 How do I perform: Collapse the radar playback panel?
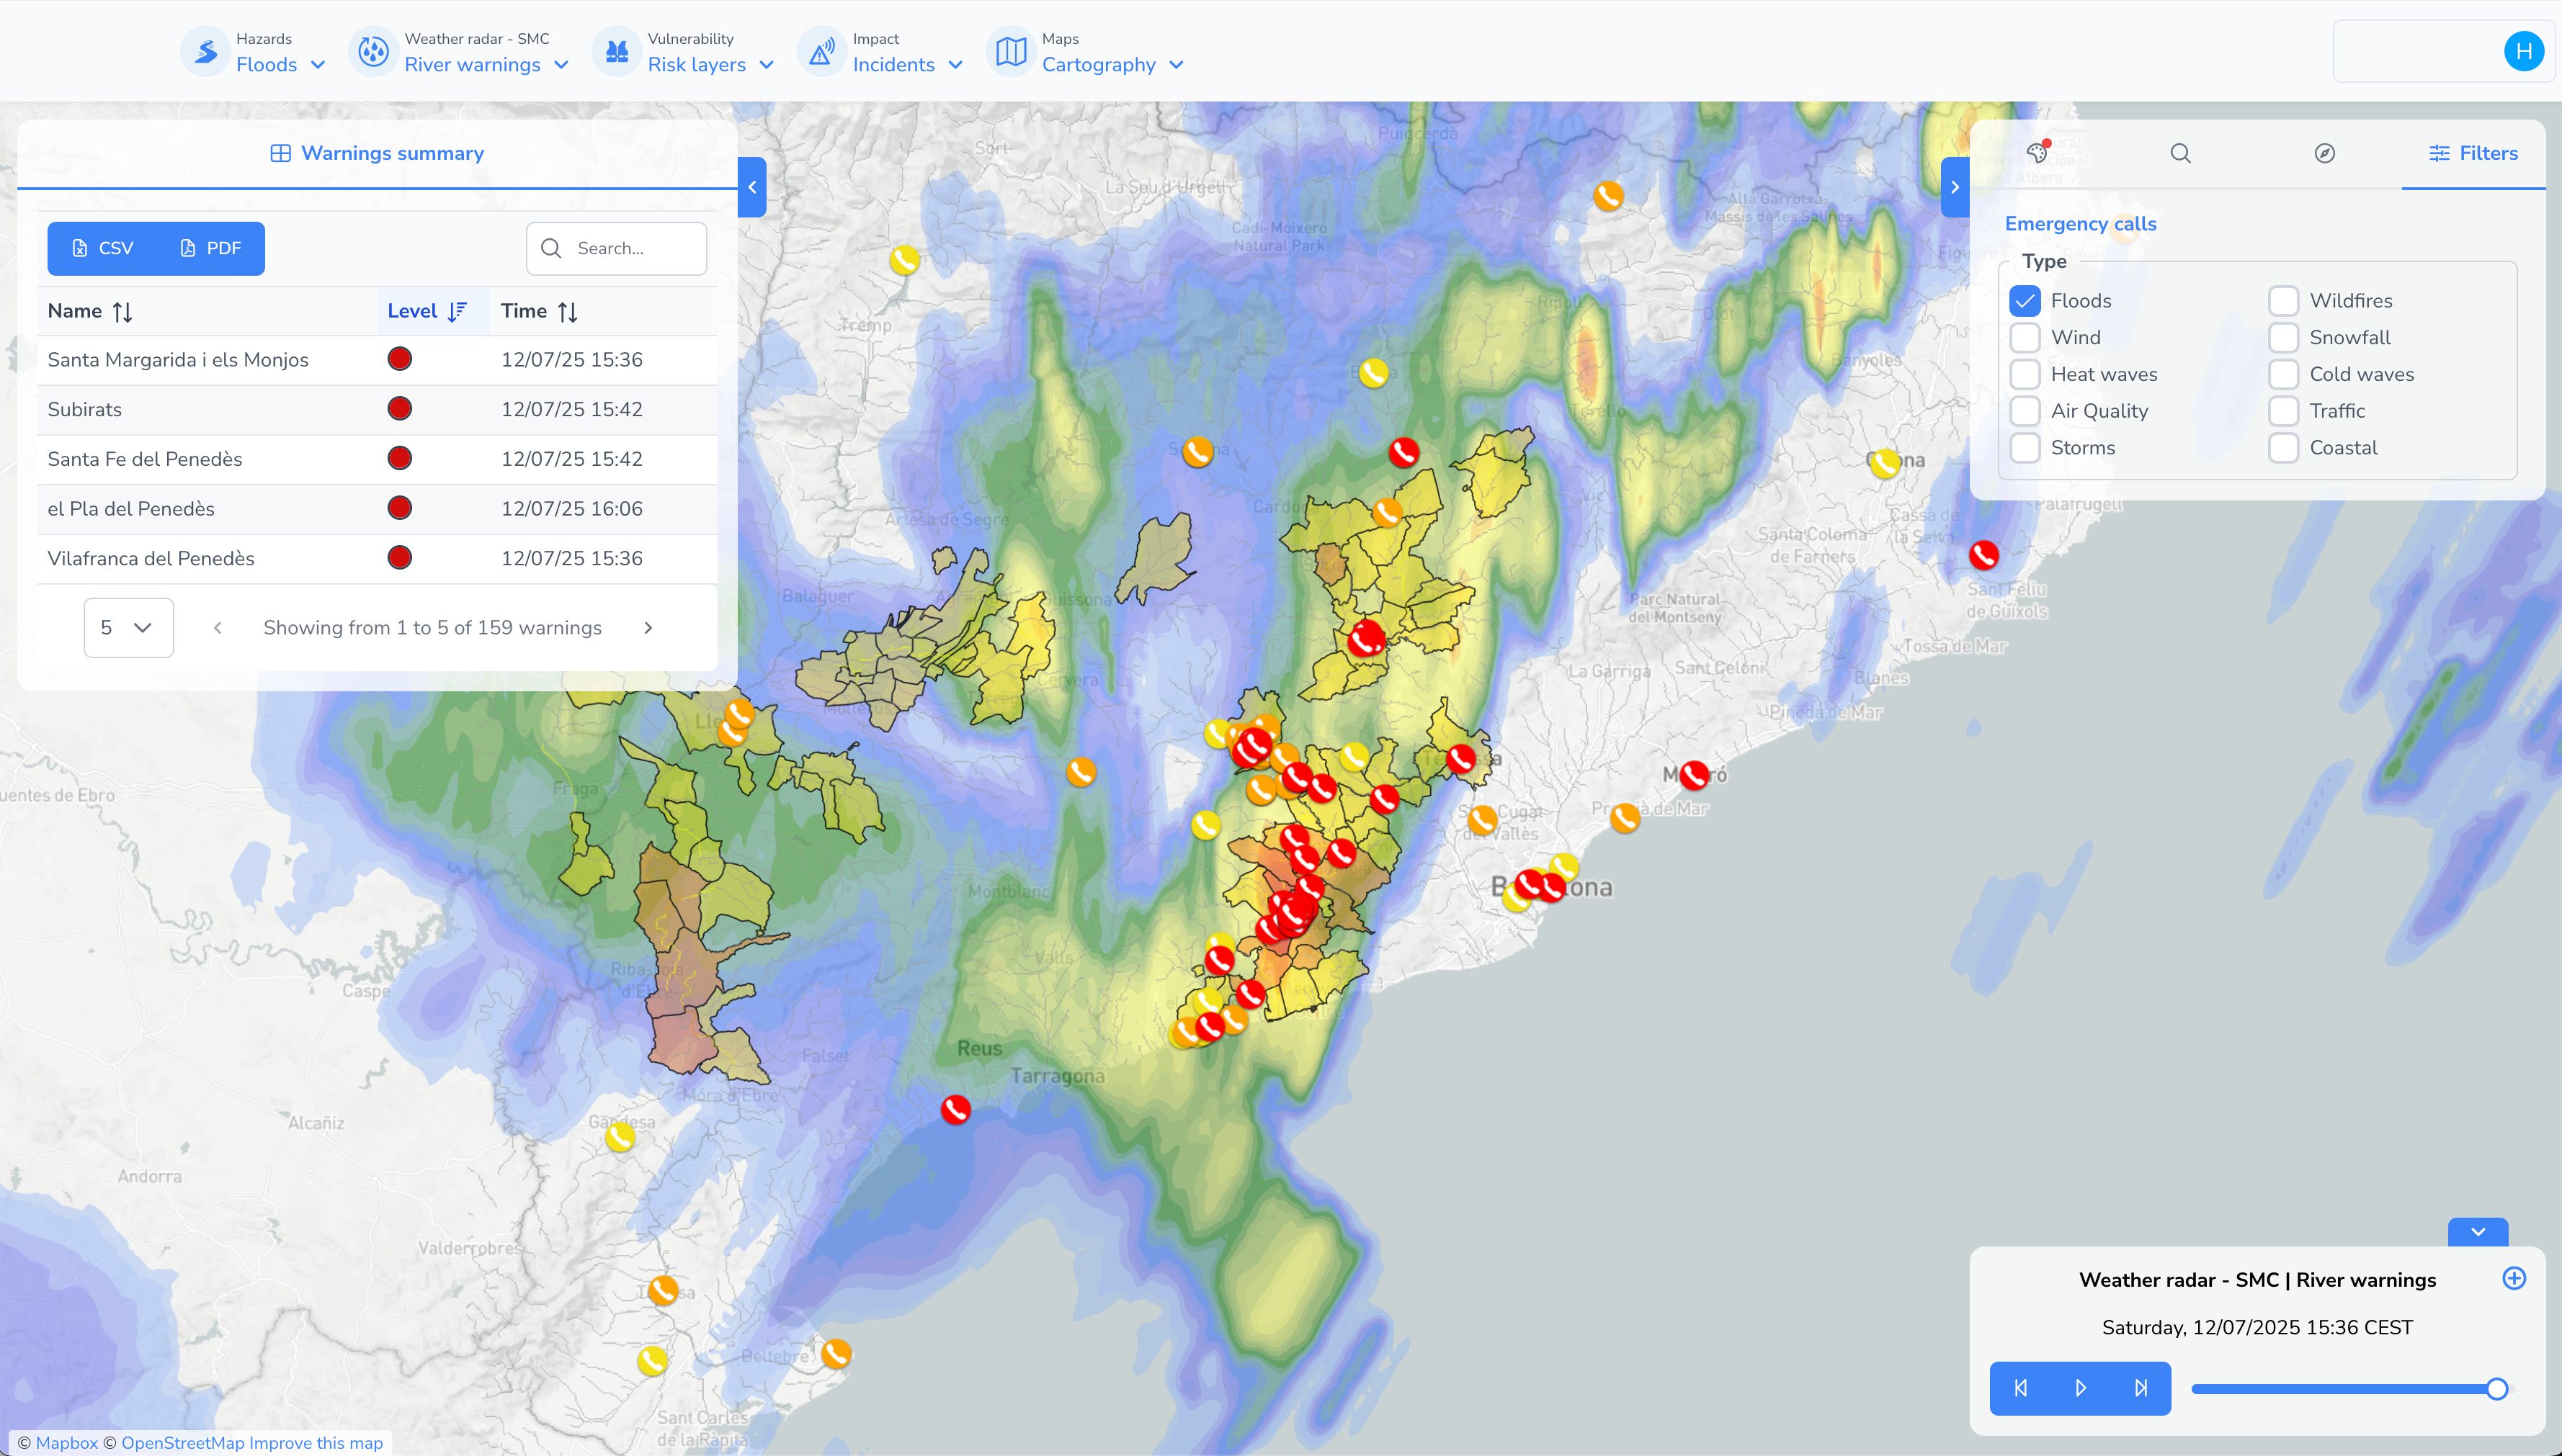coord(2478,1232)
